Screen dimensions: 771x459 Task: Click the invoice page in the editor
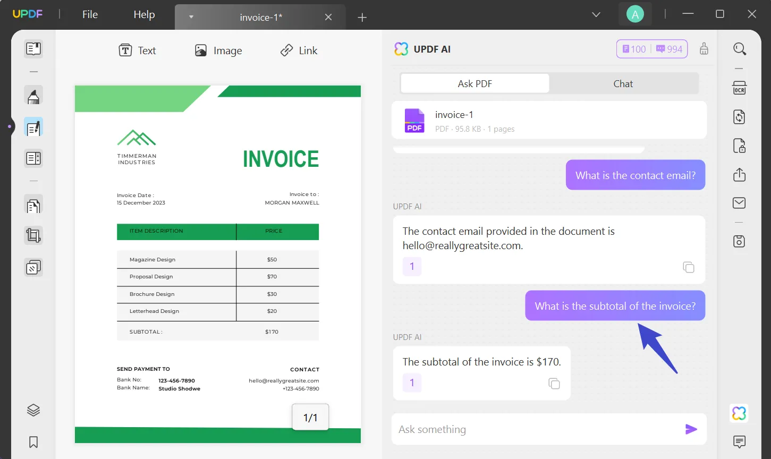(x=218, y=264)
